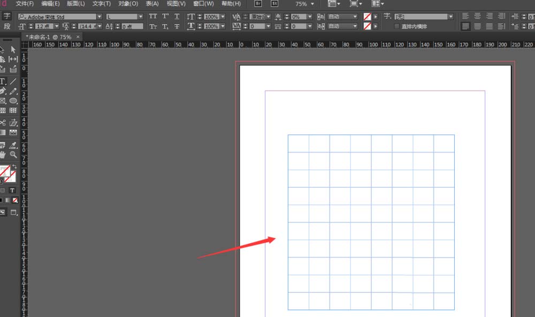The image size is (535, 317).
Task: Open the 表(A) menu
Action: [152, 4]
